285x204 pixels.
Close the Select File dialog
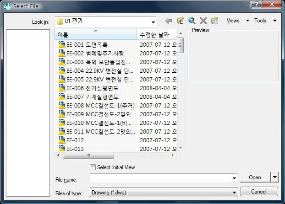click(272, 4)
